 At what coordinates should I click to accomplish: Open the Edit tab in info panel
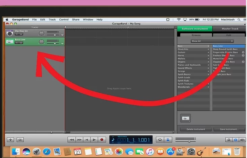pyautogui.click(x=229, y=35)
